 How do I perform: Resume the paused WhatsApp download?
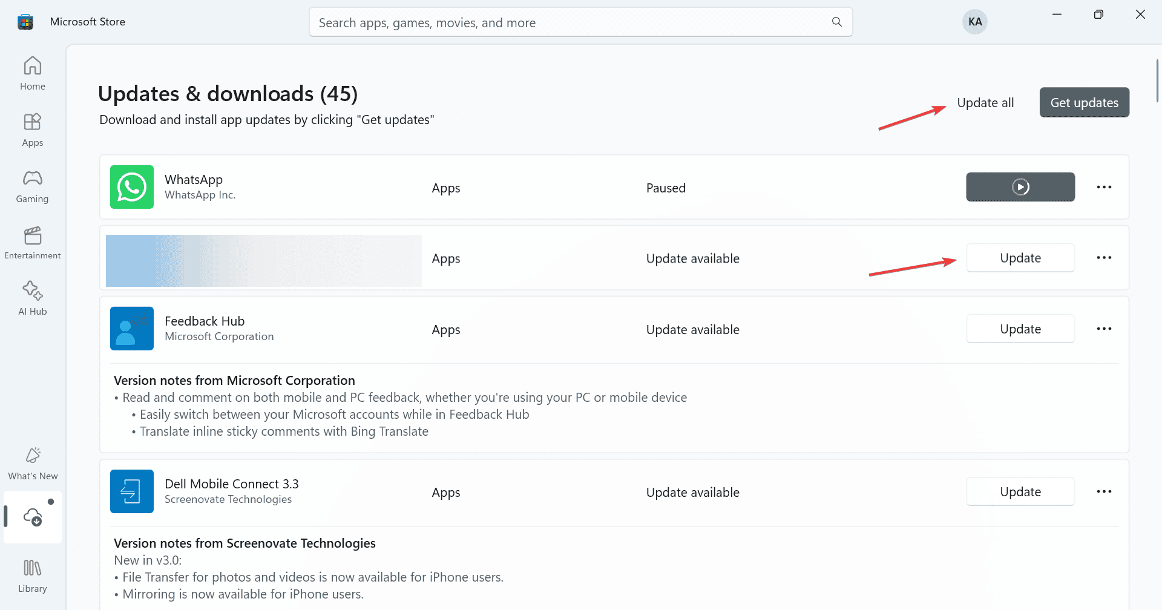point(1020,187)
